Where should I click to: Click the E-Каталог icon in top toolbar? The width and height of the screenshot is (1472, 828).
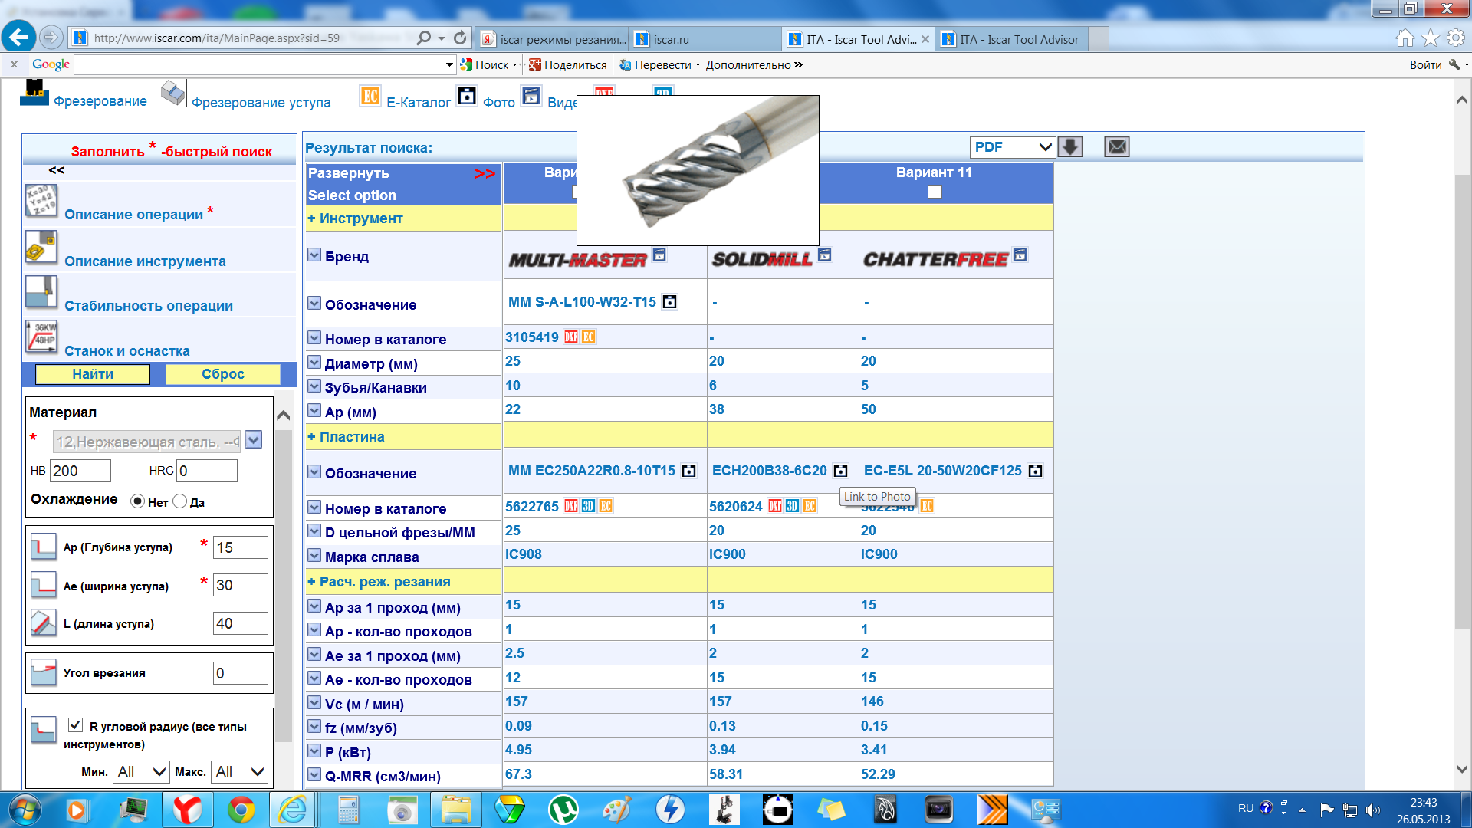pos(370,97)
